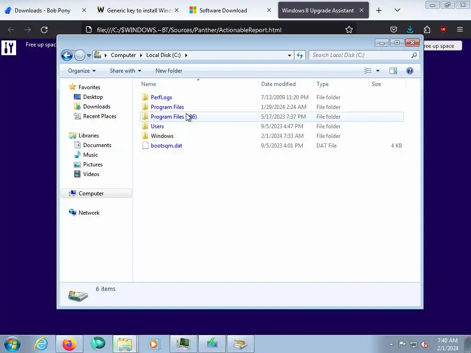Sort by the Name column
471x353 pixels.
[x=199, y=84]
